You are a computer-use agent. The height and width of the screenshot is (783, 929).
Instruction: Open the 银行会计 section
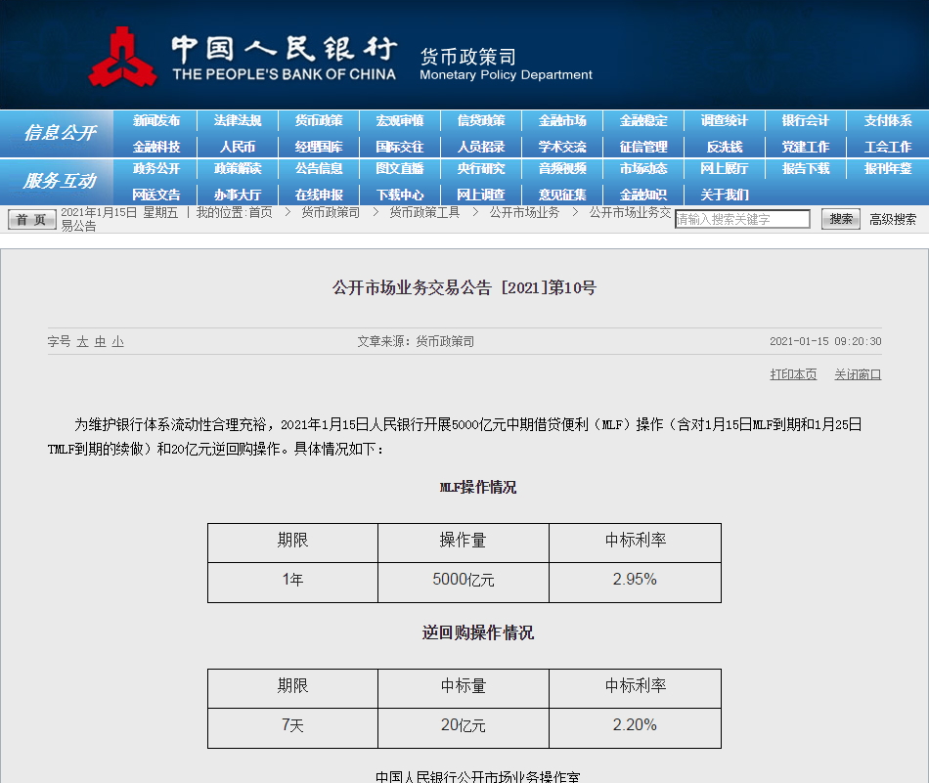[x=806, y=121]
